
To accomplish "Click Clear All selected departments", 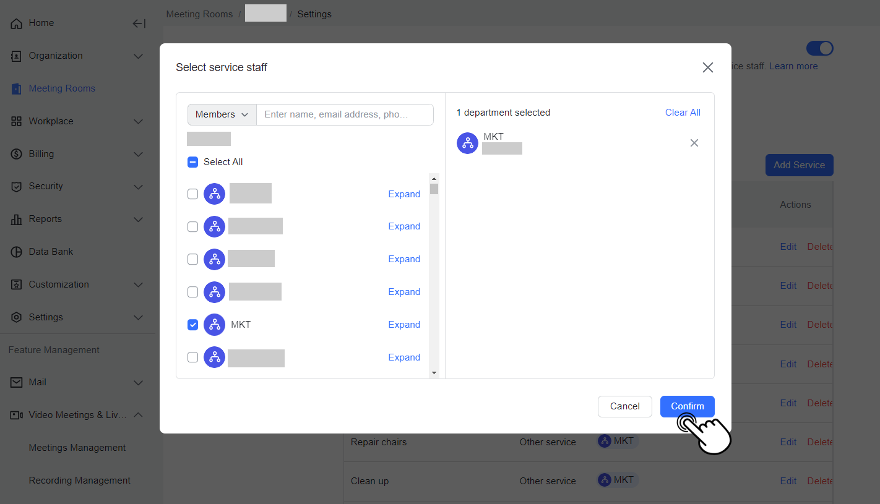I will coord(683,113).
